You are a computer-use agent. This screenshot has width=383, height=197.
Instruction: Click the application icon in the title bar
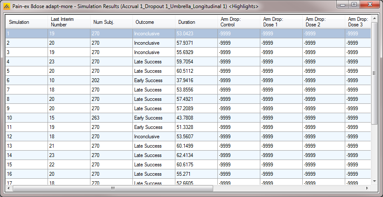tap(6, 7)
